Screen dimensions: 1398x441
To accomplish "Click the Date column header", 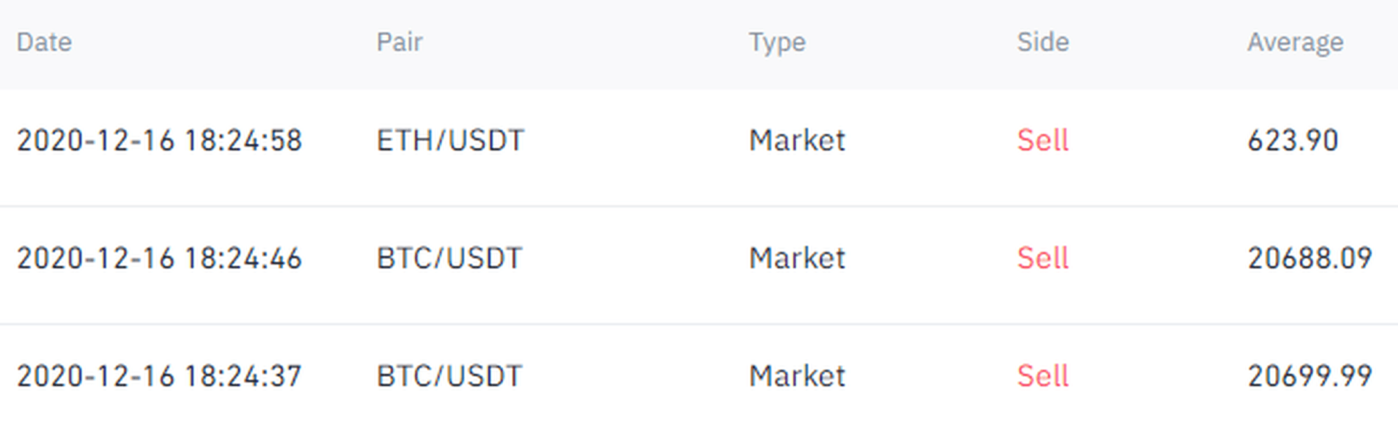I will click(44, 42).
